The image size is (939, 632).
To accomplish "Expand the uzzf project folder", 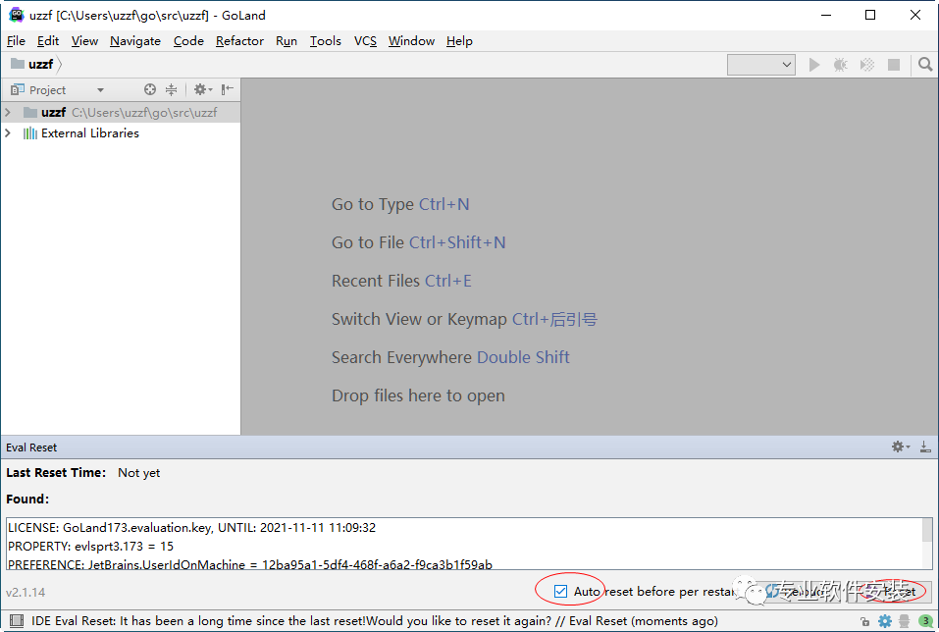I will [x=8, y=113].
